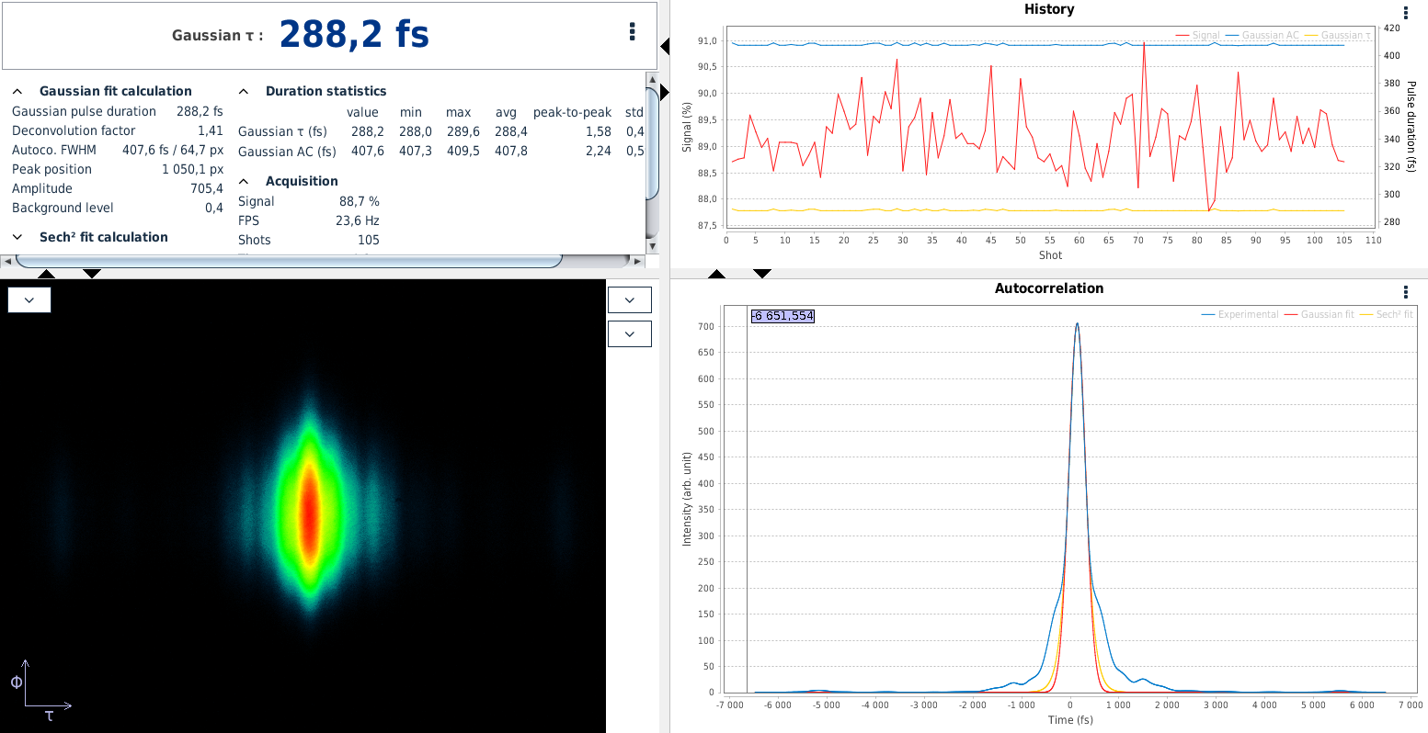Screen dimensions: 1428x733
Task: Click the avg value 407,8 in Duration statistics
Action: tap(511, 151)
